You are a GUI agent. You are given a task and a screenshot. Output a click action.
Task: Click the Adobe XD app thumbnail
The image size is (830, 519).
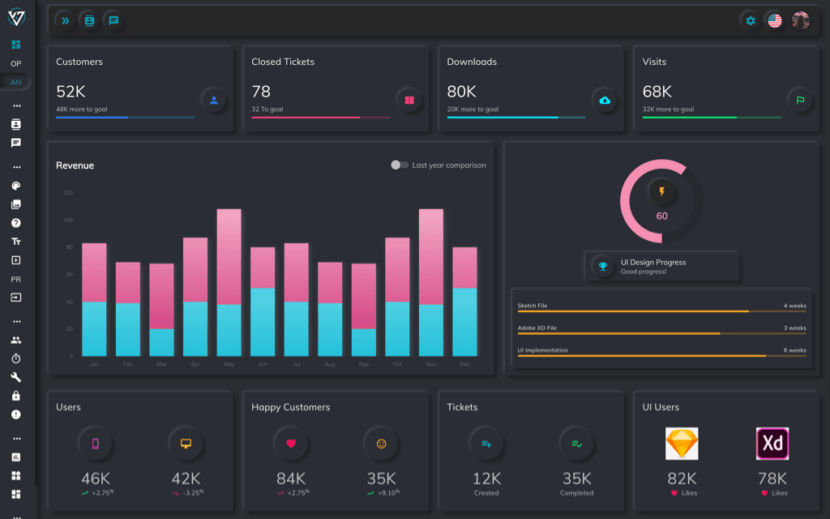[x=772, y=444]
